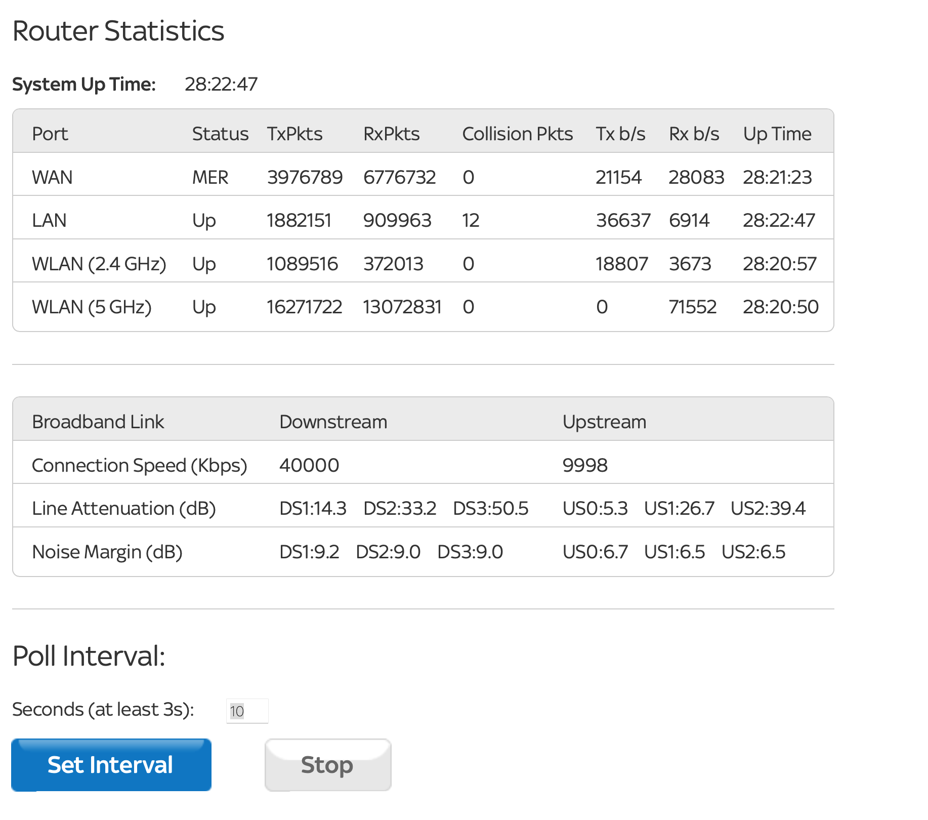Click the WLAN (5 GHz) row label

pos(92,307)
